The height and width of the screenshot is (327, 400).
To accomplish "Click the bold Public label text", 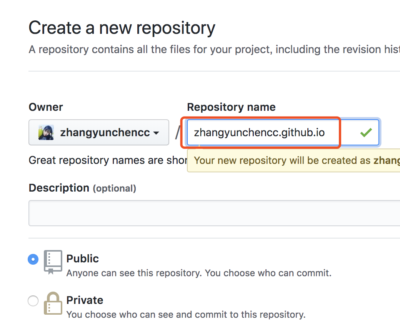I will click(82, 259).
